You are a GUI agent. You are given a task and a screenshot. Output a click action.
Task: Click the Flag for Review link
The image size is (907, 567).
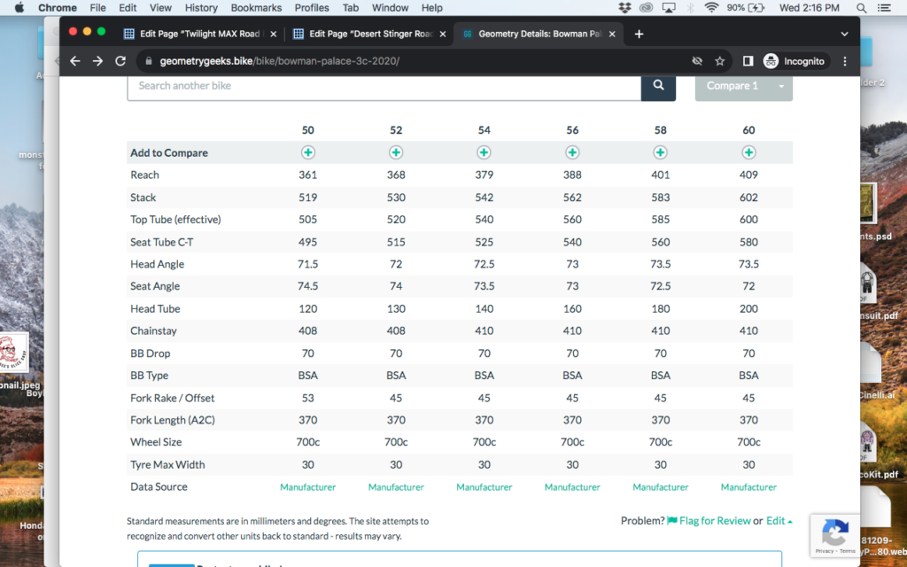(709, 521)
